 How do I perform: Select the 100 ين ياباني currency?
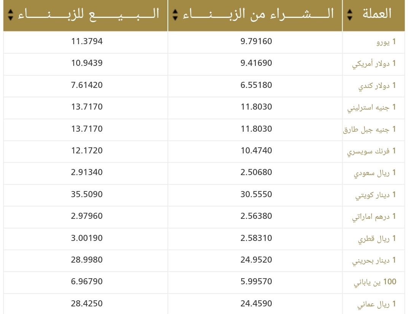(375, 282)
